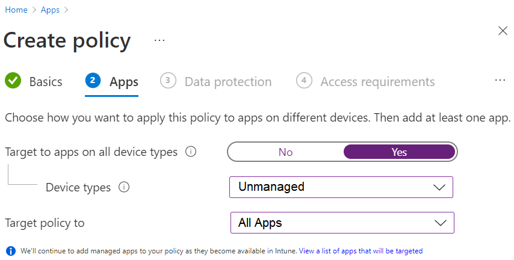
Task: Click the step 2 circle icon for Apps
Action: pos(93,81)
